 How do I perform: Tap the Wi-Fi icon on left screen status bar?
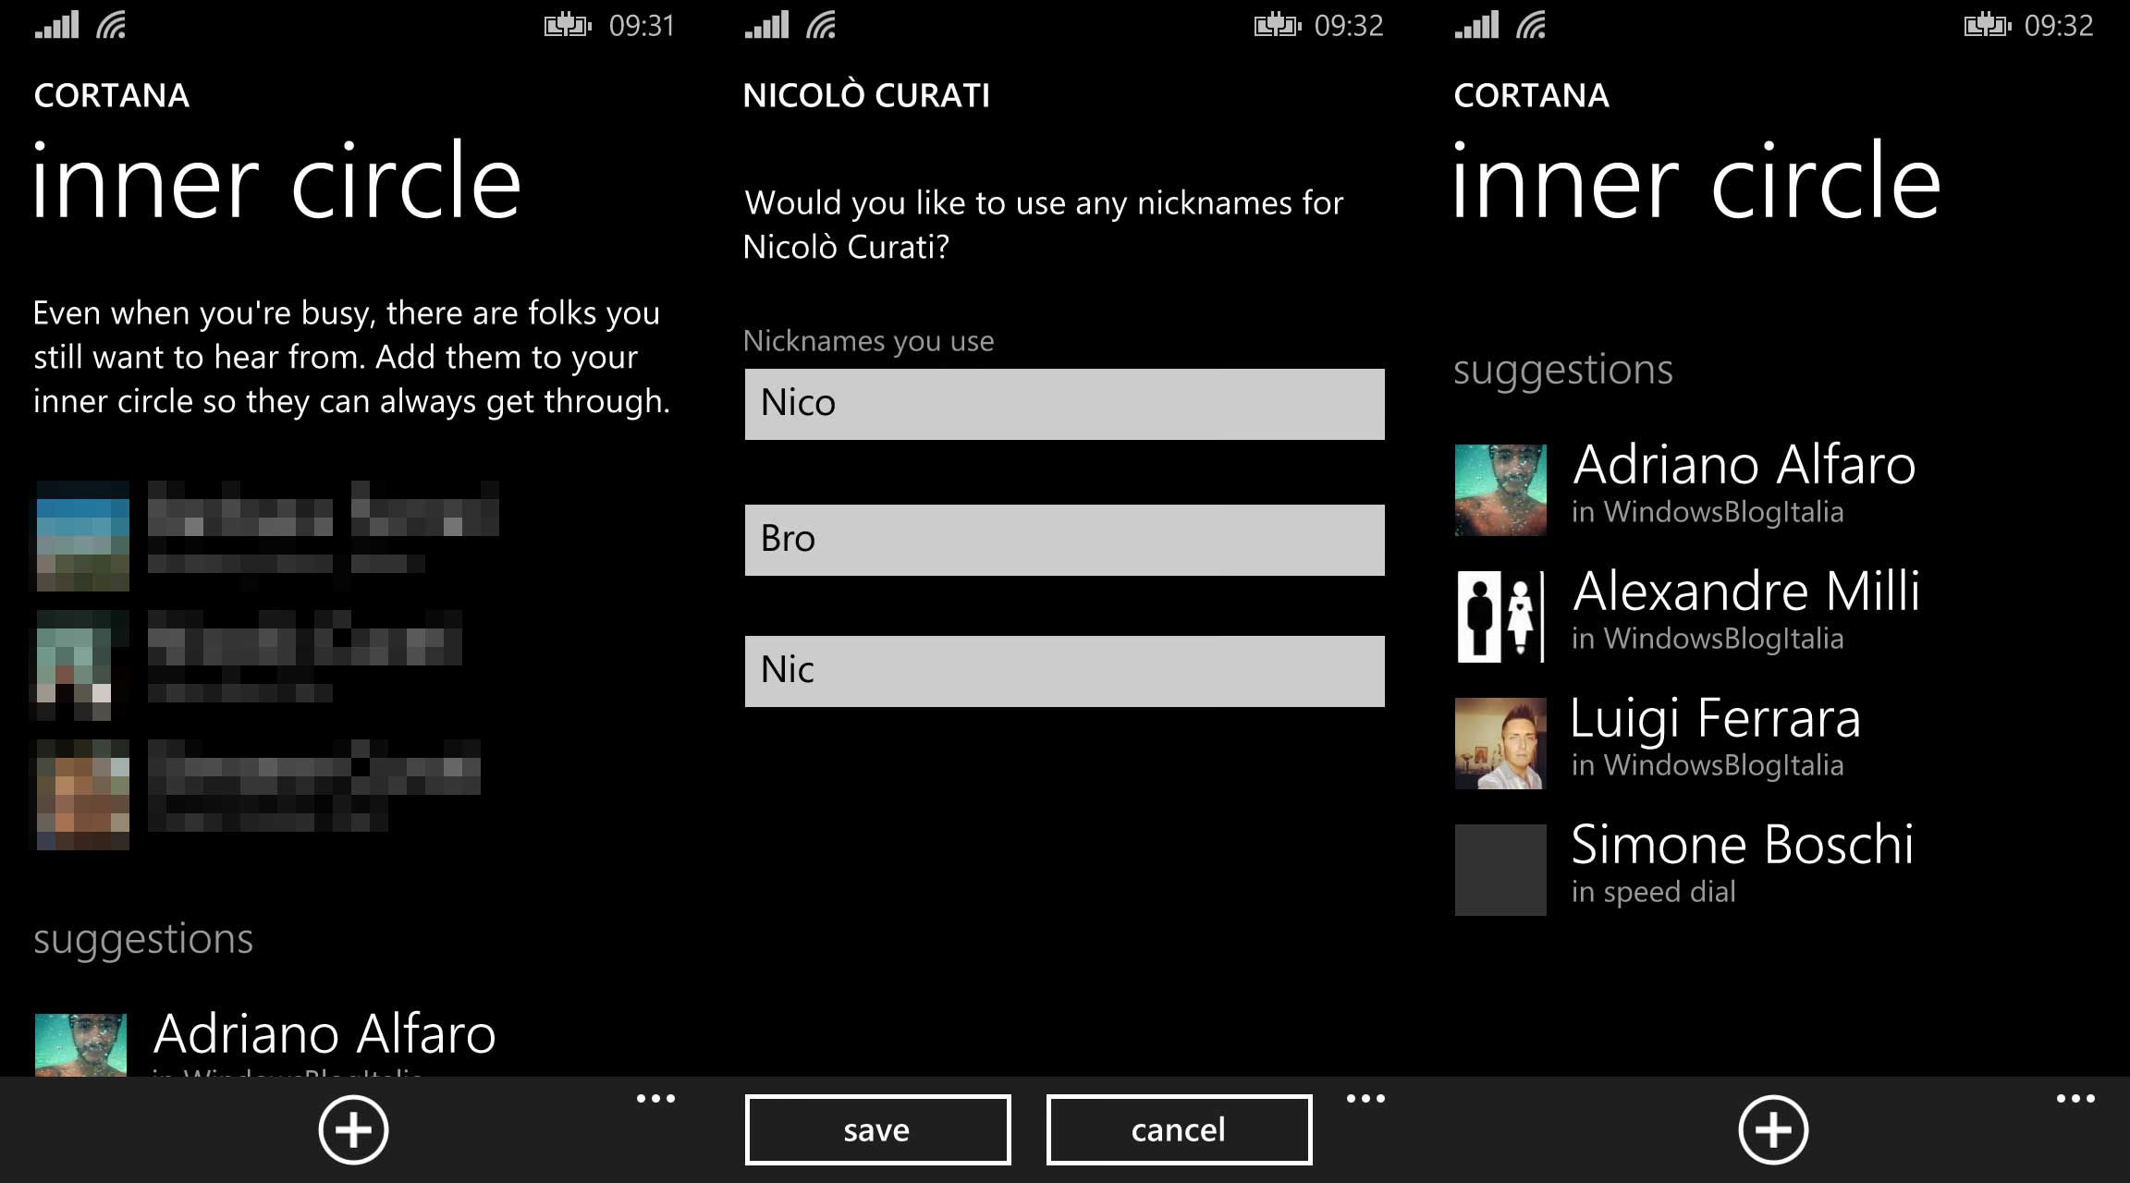[x=111, y=25]
